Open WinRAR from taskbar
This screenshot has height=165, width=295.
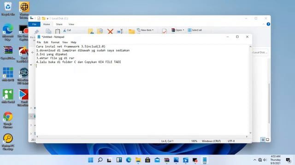pyautogui.click(x=167, y=160)
